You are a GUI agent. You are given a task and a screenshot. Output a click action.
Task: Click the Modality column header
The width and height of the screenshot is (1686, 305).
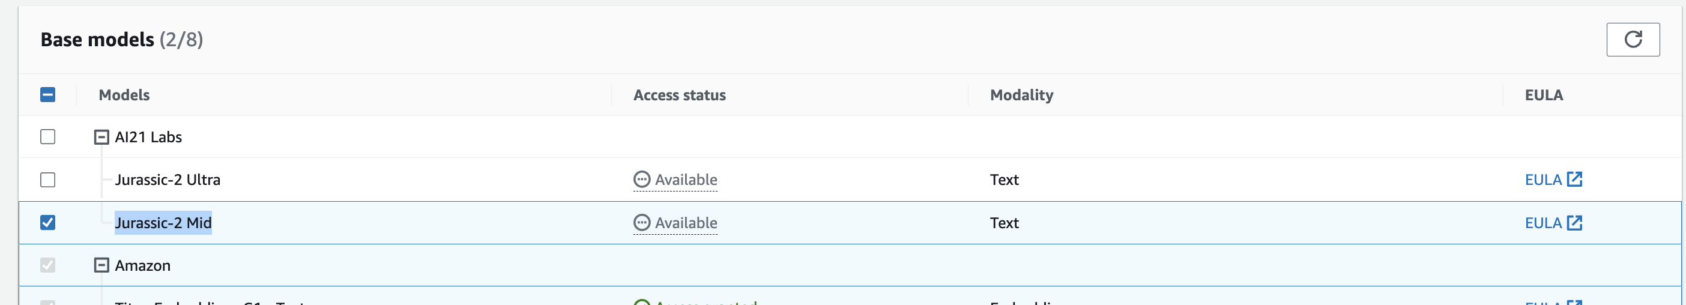(1021, 95)
